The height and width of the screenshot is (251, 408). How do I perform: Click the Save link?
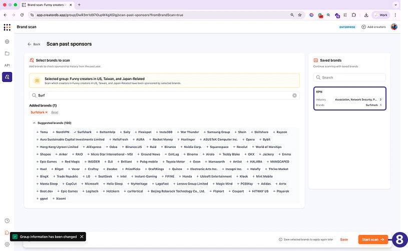[x=344, y=239]
